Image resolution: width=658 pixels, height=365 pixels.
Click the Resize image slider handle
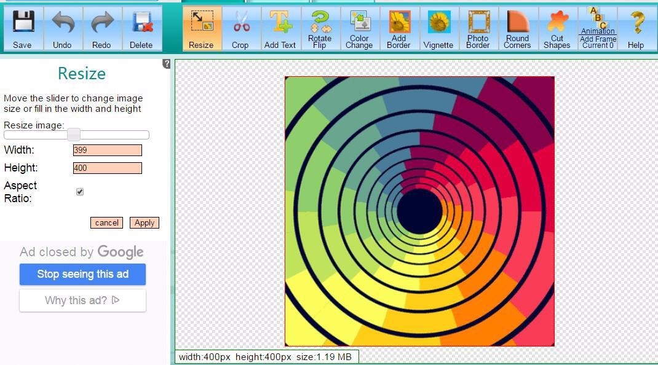point(74,135)
